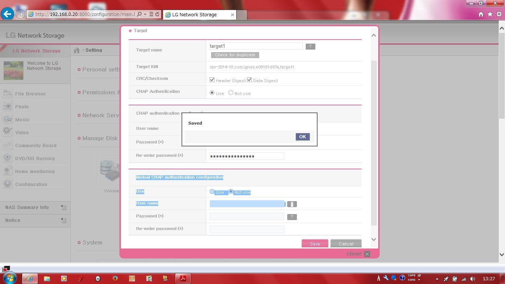This screenshot has height=284, width=505.
Task: Open browser Tools gear menu
Action: [499, 14]
